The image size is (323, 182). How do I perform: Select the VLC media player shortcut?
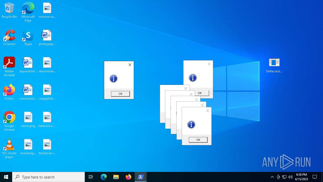click(9, 149)
